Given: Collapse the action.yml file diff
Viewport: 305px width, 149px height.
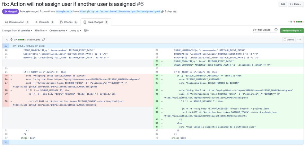Looking at the screenshot, I should (7, 40).
